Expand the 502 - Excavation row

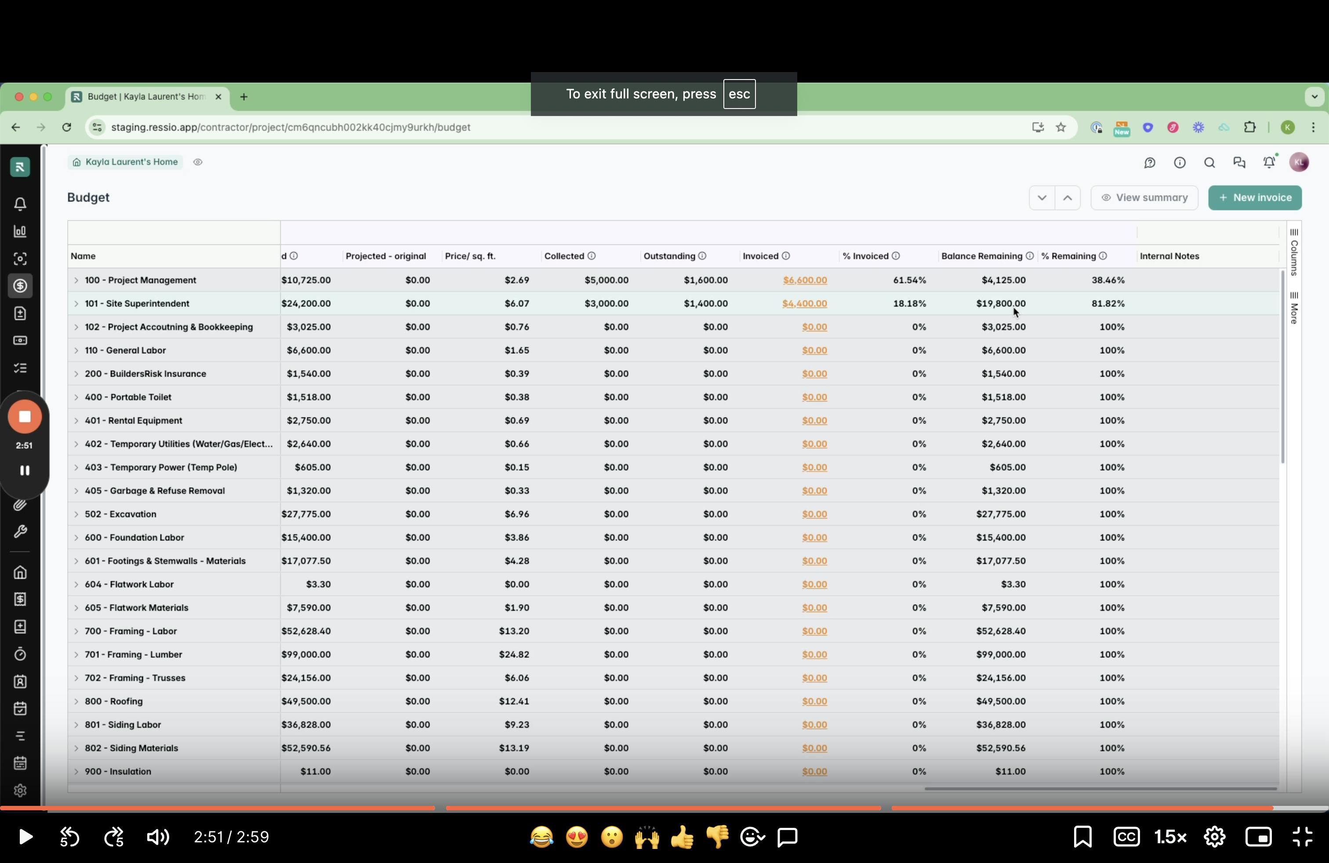point(76,514)
